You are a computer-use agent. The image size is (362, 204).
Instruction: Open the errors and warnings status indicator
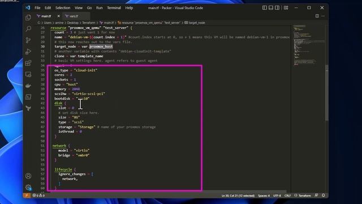pos(38,195)
